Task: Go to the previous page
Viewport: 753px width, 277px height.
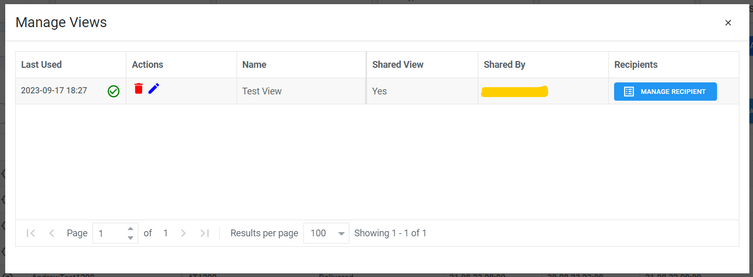Action: [52, 233]
